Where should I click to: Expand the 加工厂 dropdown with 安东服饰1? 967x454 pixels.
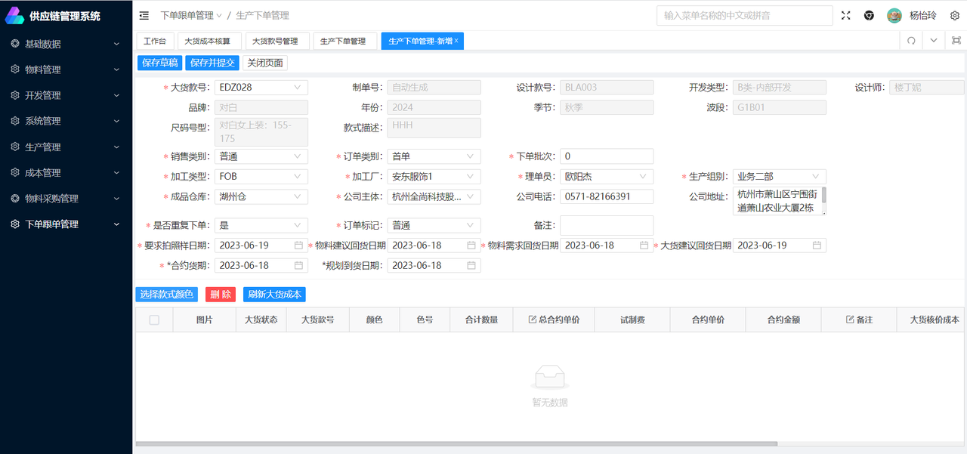pos(434,177)
